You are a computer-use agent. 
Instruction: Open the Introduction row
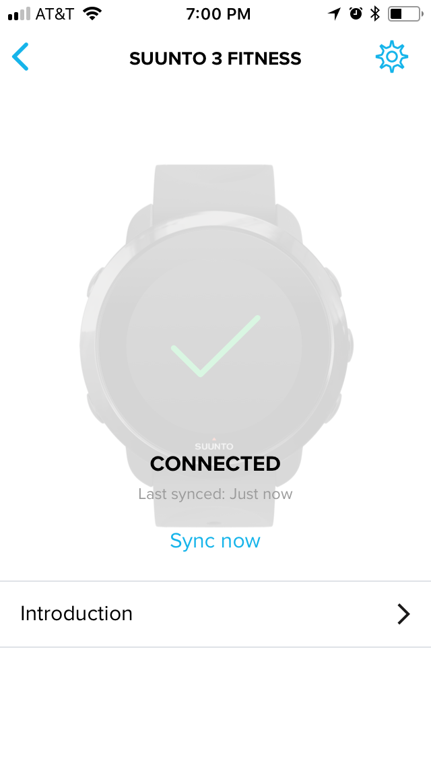coord(215,613)
